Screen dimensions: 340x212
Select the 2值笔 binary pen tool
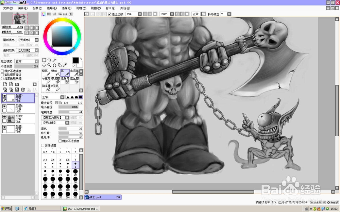(55, 88)
